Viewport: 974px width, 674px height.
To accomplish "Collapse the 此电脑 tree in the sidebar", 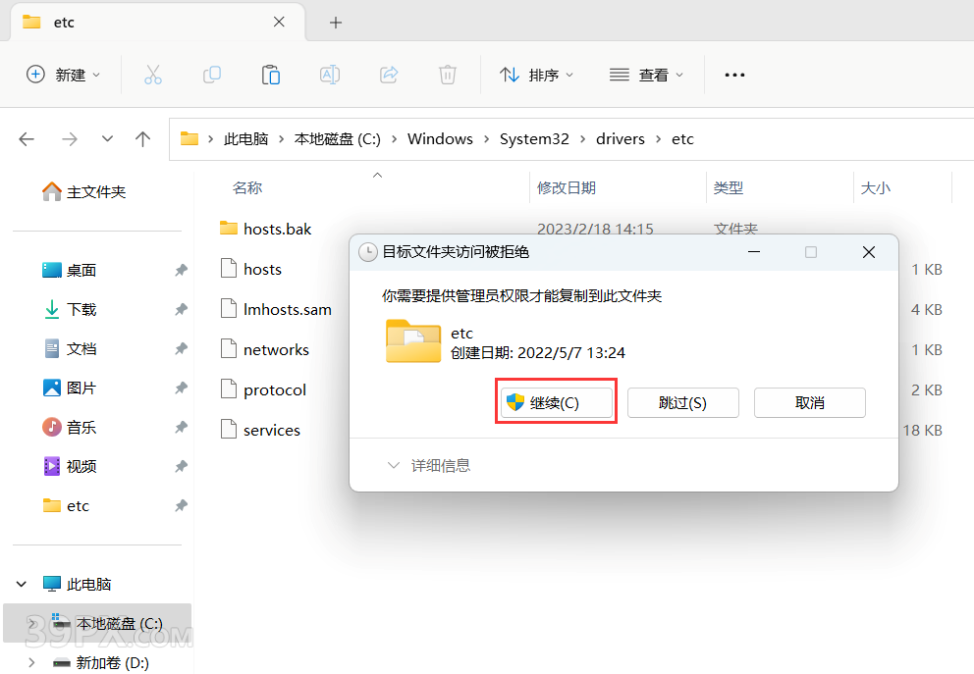I will (x=22, y=584).
